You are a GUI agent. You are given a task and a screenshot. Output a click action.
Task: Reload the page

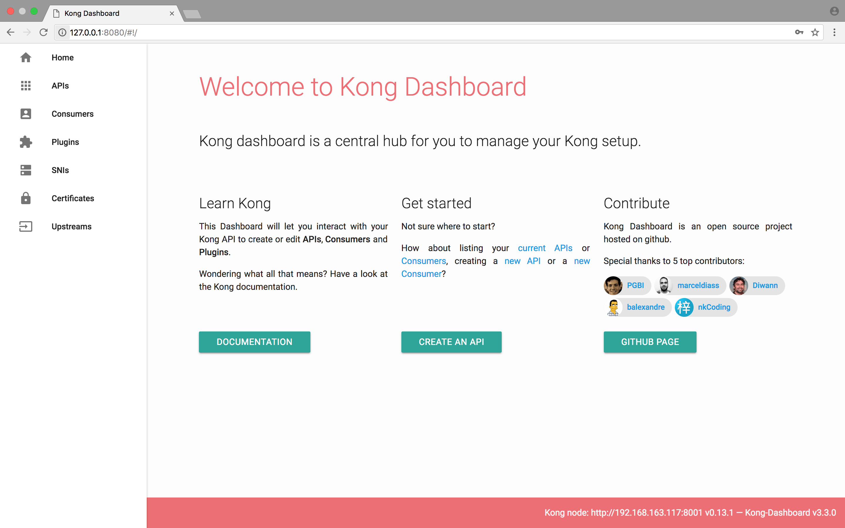pos(44,32)
